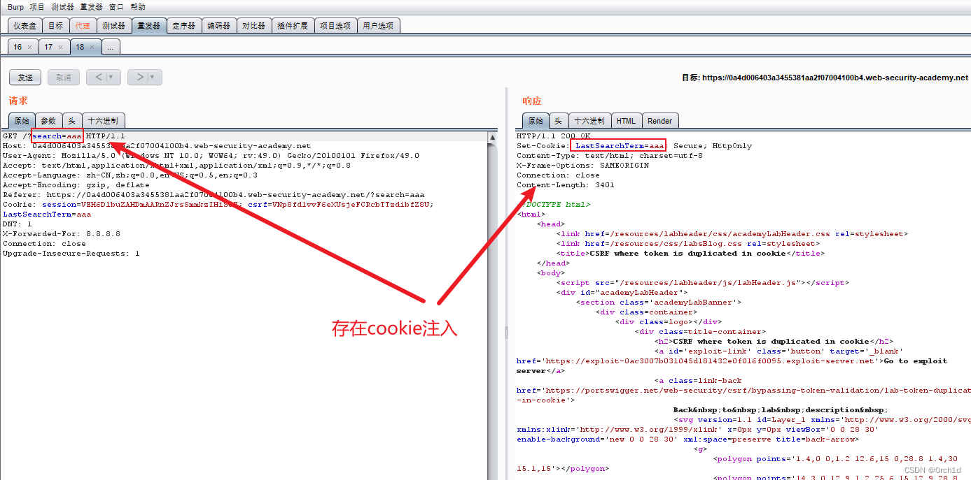Select the response 原始 view tab
This screenshot has height=480, width=971.
536,121
